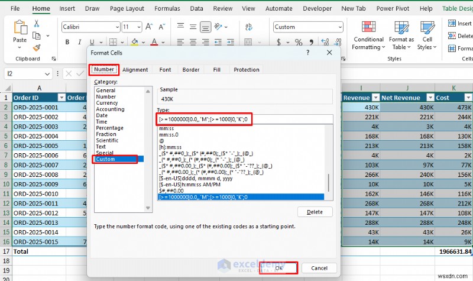Decrease font size with smaller A
The width and height of the screenshot is (473, 281).
(161, 27)
